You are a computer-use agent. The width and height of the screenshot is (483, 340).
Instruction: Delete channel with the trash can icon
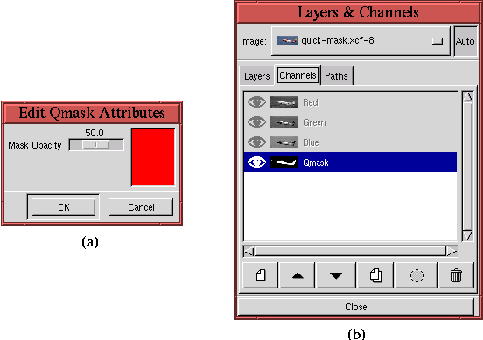coord(456,275)
